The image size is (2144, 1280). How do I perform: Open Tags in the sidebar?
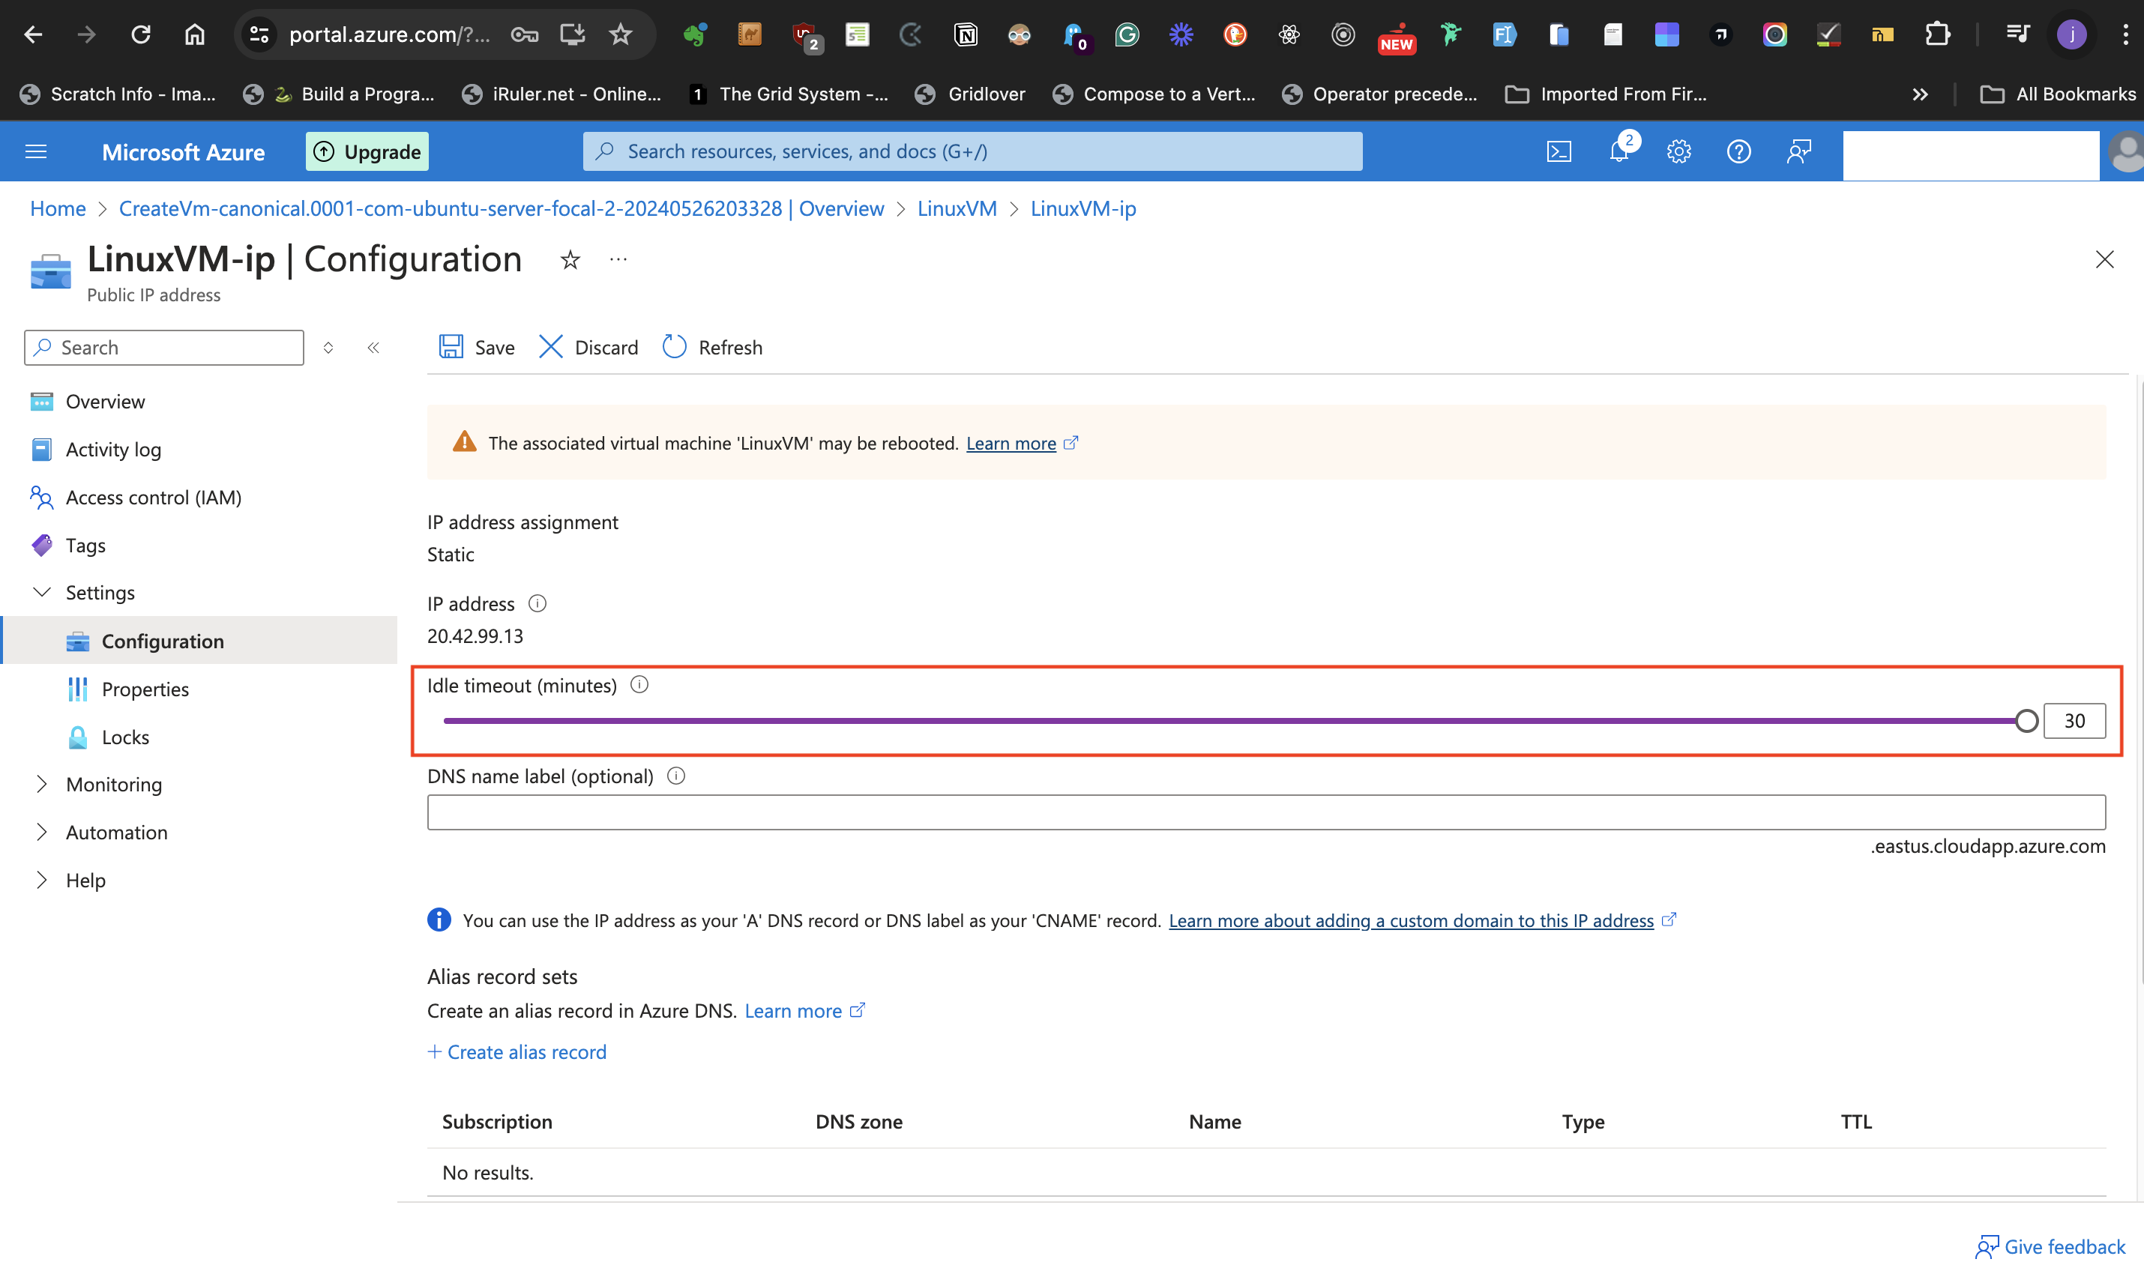pos(85,545)
